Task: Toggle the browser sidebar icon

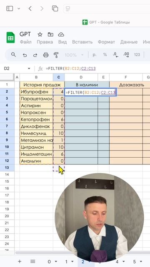Action: pyautogui.click(x=10, y=8)
